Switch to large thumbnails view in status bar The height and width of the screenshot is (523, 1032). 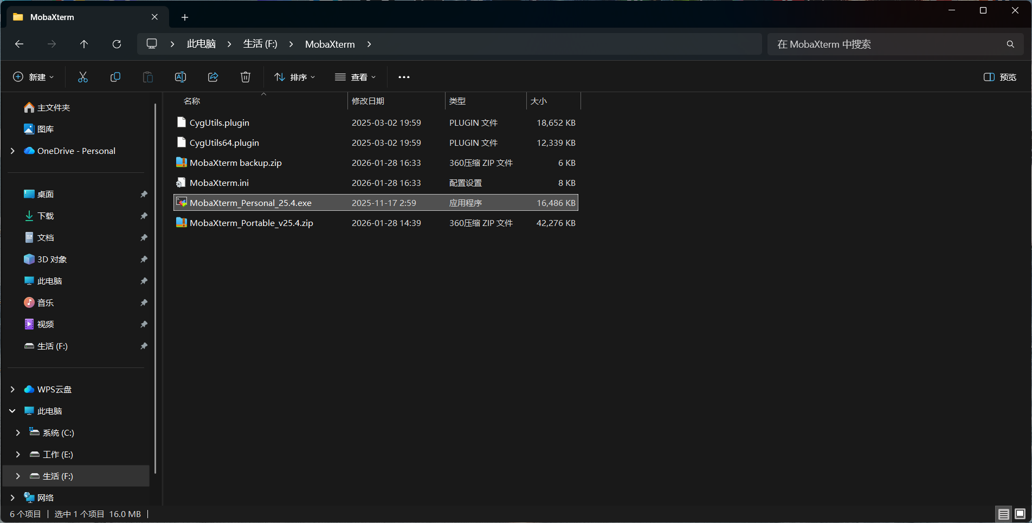(1020, 514)
